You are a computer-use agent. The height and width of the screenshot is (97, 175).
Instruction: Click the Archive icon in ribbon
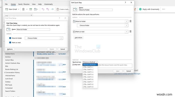[x=31, y=9]
